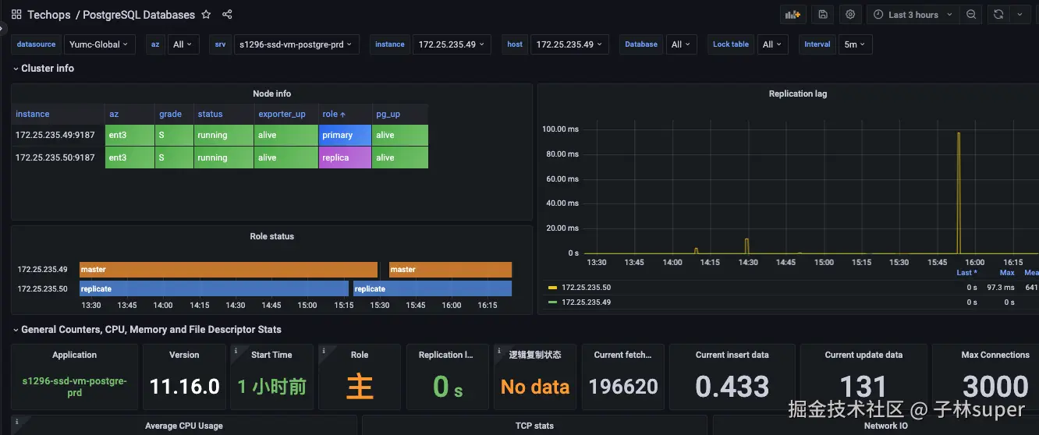Viewport: 1039px width, 435px height.
Task: Click Replication lag stat value 0 s
Action: point(448,387)
